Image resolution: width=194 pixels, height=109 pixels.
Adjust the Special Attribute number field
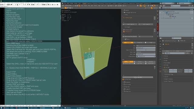[x=146, y=50]
